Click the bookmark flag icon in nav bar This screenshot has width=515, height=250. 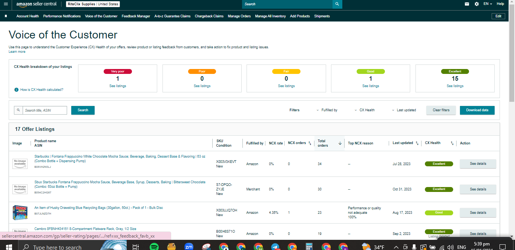(x=6, y=16)
